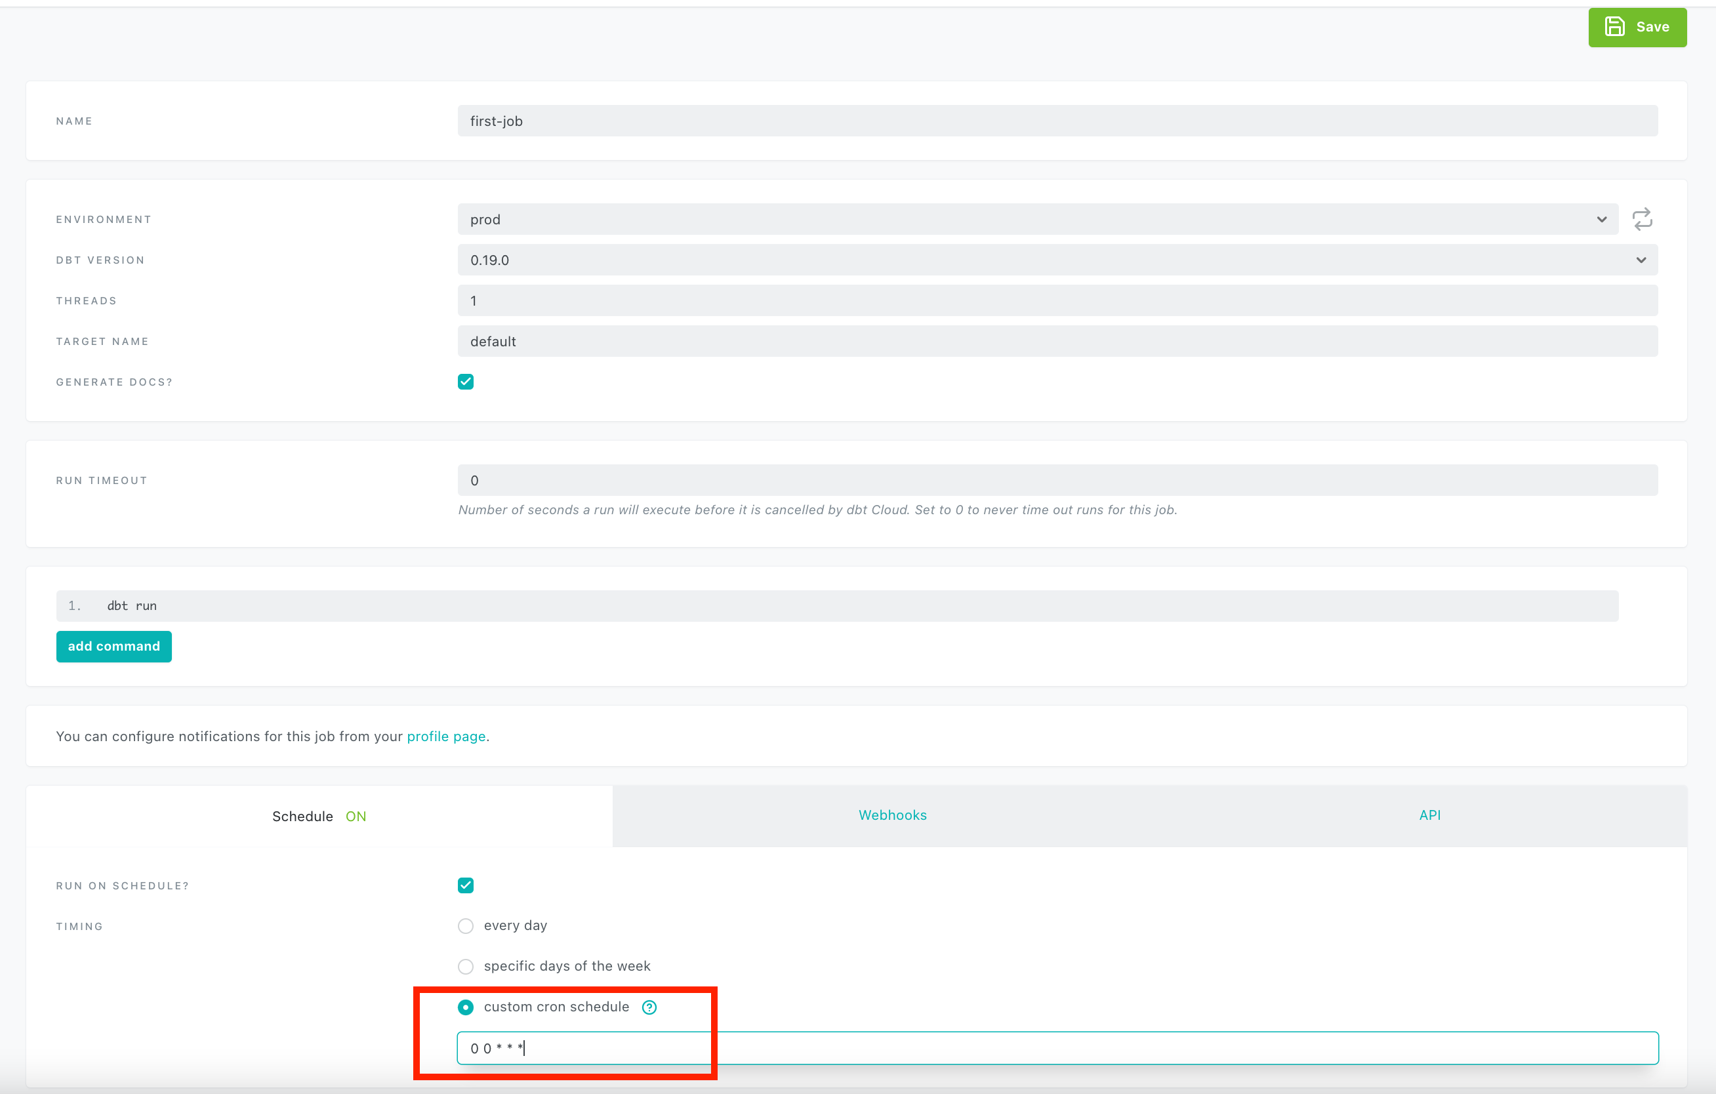This screenshot has width=1716, height=1094.
Task: Expand the dbt version 0.19.0 dropdown
Action: pyautogui.click(x=1057, y=260)
